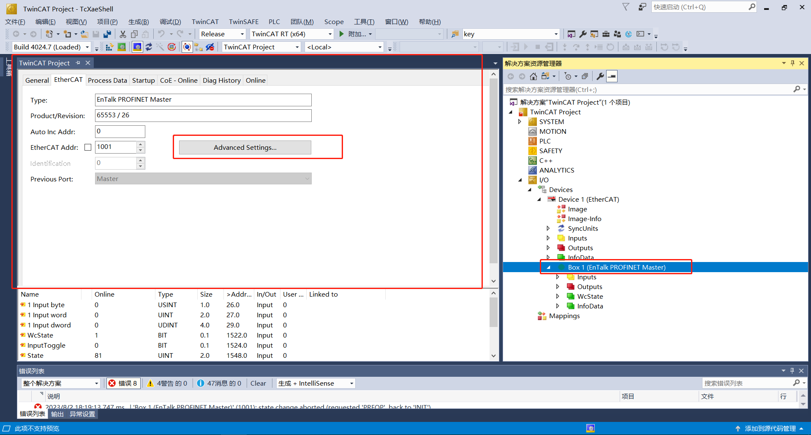The width and height of the screenshot is (811, 435).
Task: Expand the SYSTEM tree node
Action: [x=520, y=122]
